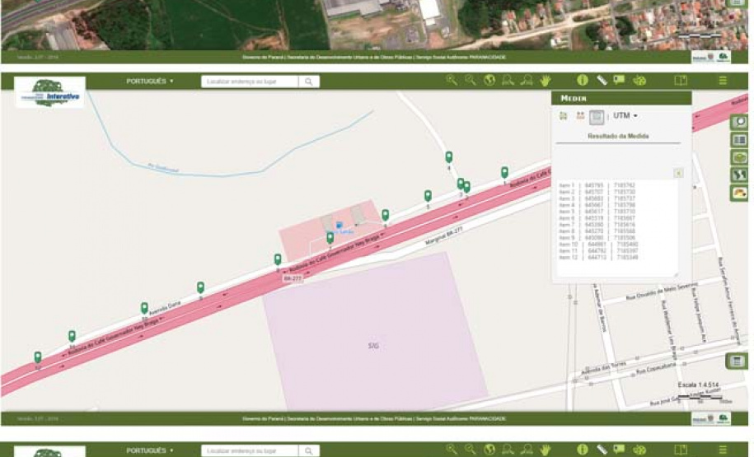Click map marker number 7 on highway
The width and height of the screenshot is (754, 457).
tap(330, 237)
